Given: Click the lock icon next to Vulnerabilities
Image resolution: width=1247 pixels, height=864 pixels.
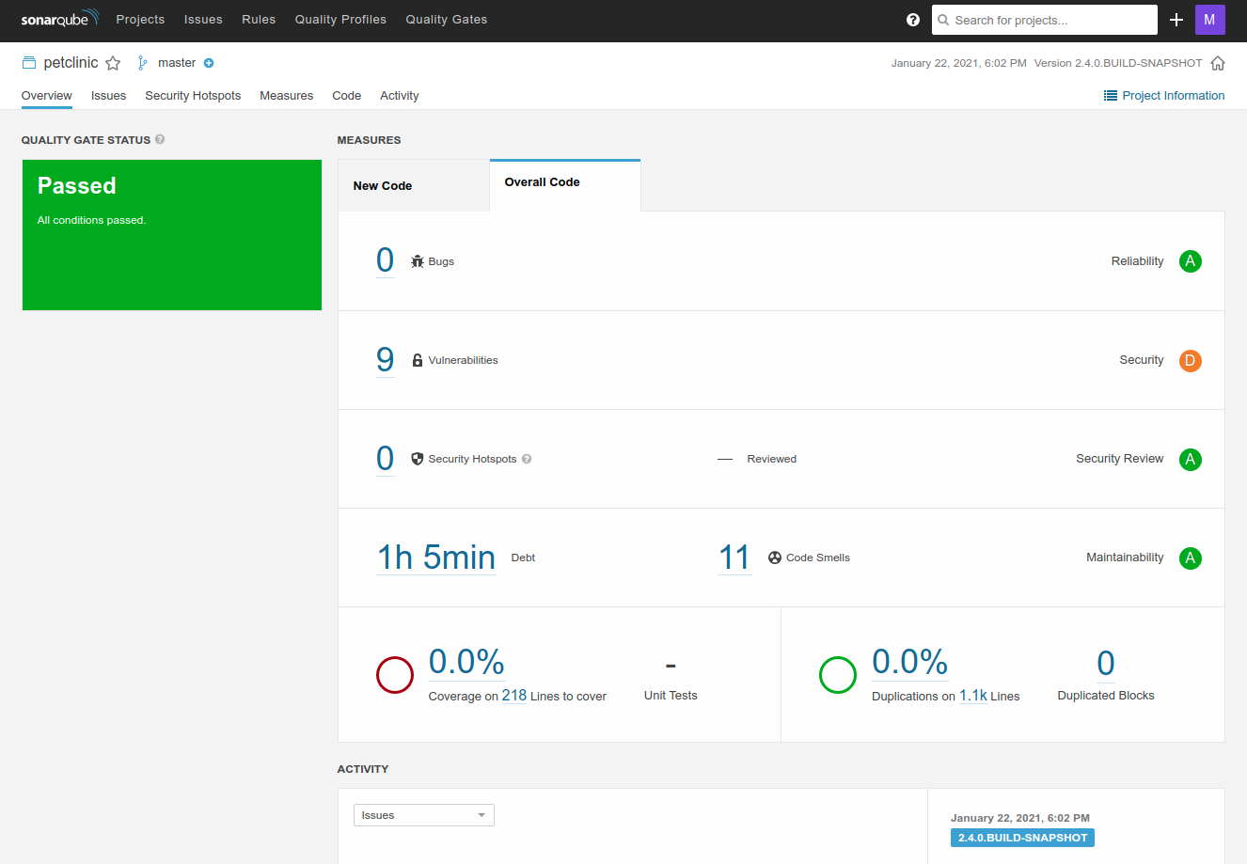Looking at the screenshot, I should point(417,359).
